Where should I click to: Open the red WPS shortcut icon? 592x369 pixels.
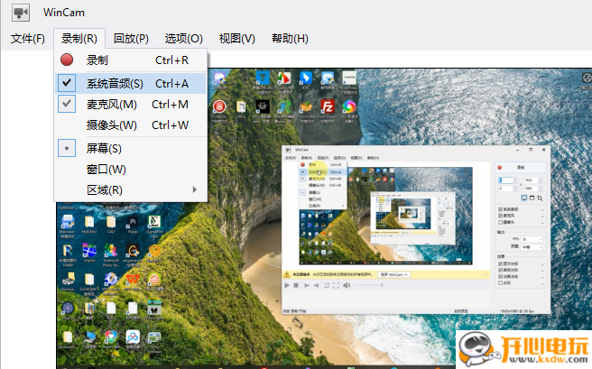pos(133,280)
